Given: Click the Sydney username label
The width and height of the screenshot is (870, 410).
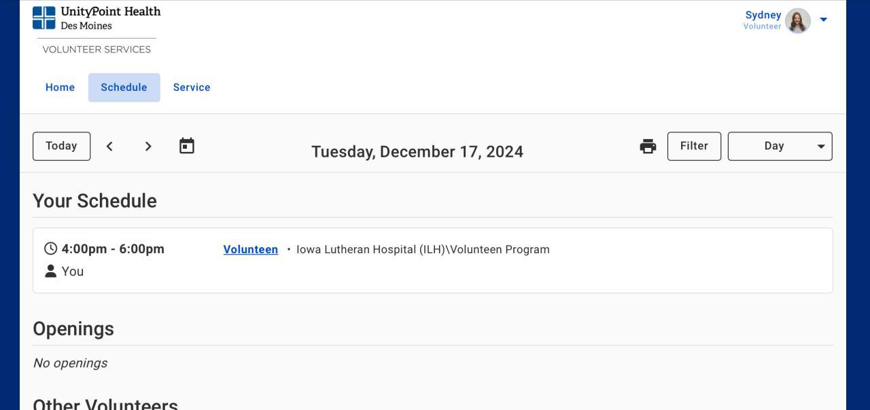Looking at the screenshot, I should point(763,15).
